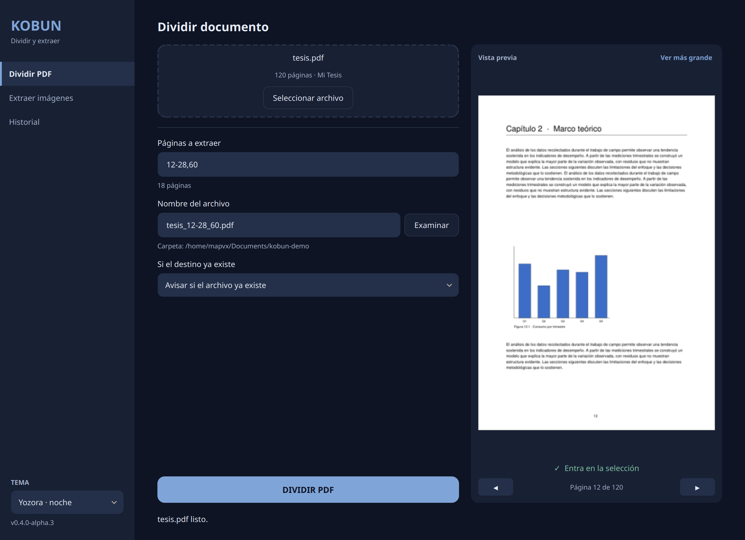The width and height of the screenshot is (745, 540).
Task: Start splitting with DIVIDIR PDF button
Action: point(308,490)
